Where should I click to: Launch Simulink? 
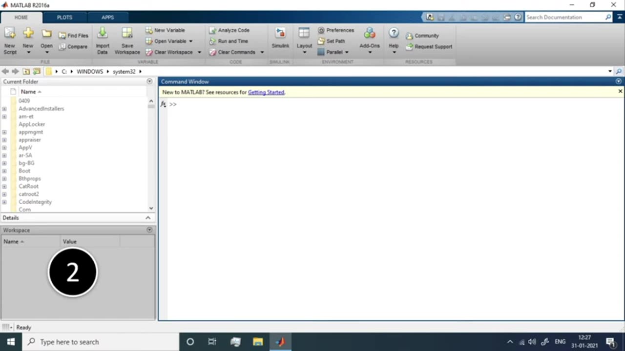(x=280, y=39)
